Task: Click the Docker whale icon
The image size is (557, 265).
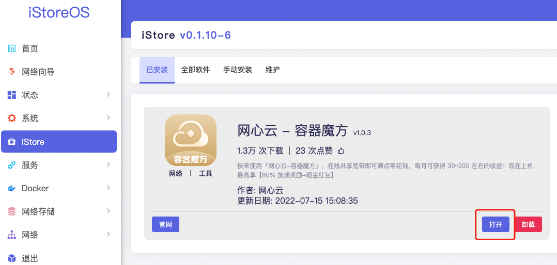Action: [12, 188]
